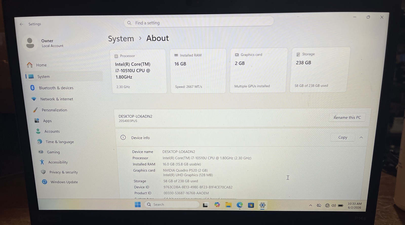This screenshot has height=225, width=405.
Task: Click System in the breadcrumb
Action: coord(121,38)
